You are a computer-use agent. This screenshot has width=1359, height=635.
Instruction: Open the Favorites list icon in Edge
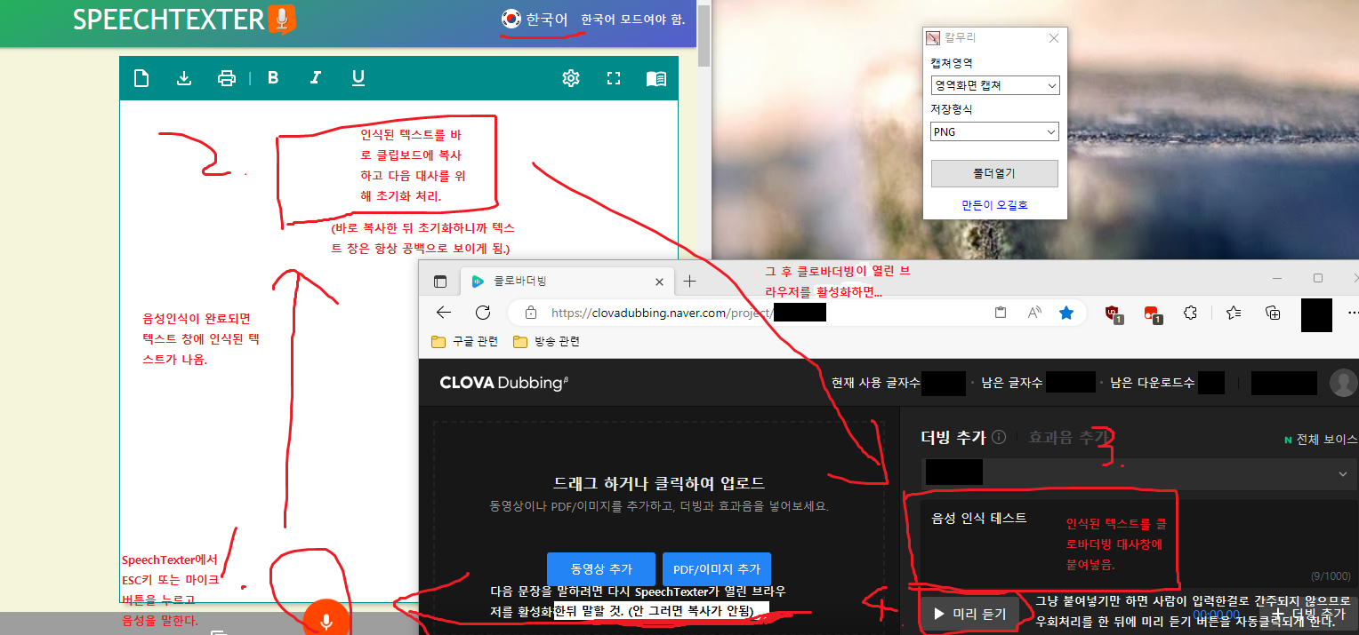(1234, 313)
